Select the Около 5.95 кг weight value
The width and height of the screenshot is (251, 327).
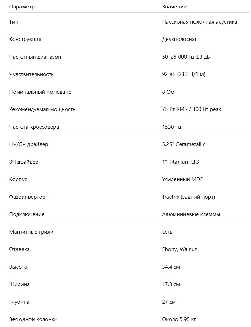click(179, 319)
